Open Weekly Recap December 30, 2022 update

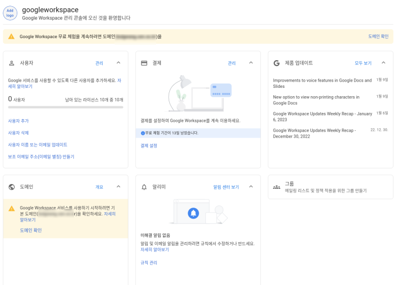314,133
